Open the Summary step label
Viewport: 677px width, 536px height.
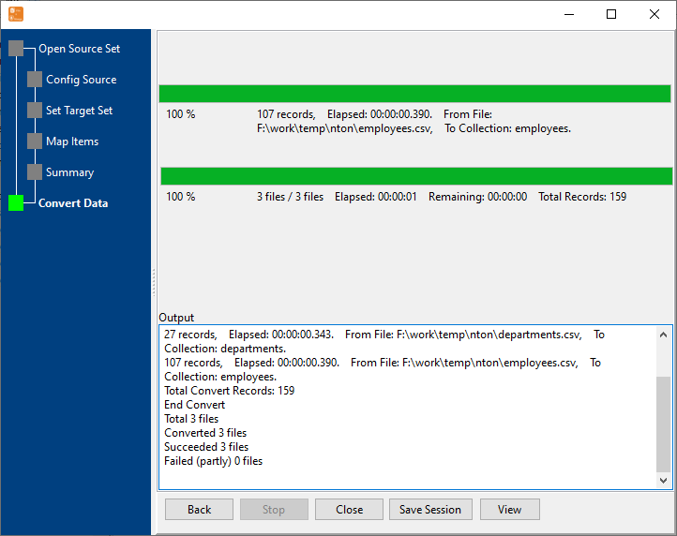tap(69, 172)
